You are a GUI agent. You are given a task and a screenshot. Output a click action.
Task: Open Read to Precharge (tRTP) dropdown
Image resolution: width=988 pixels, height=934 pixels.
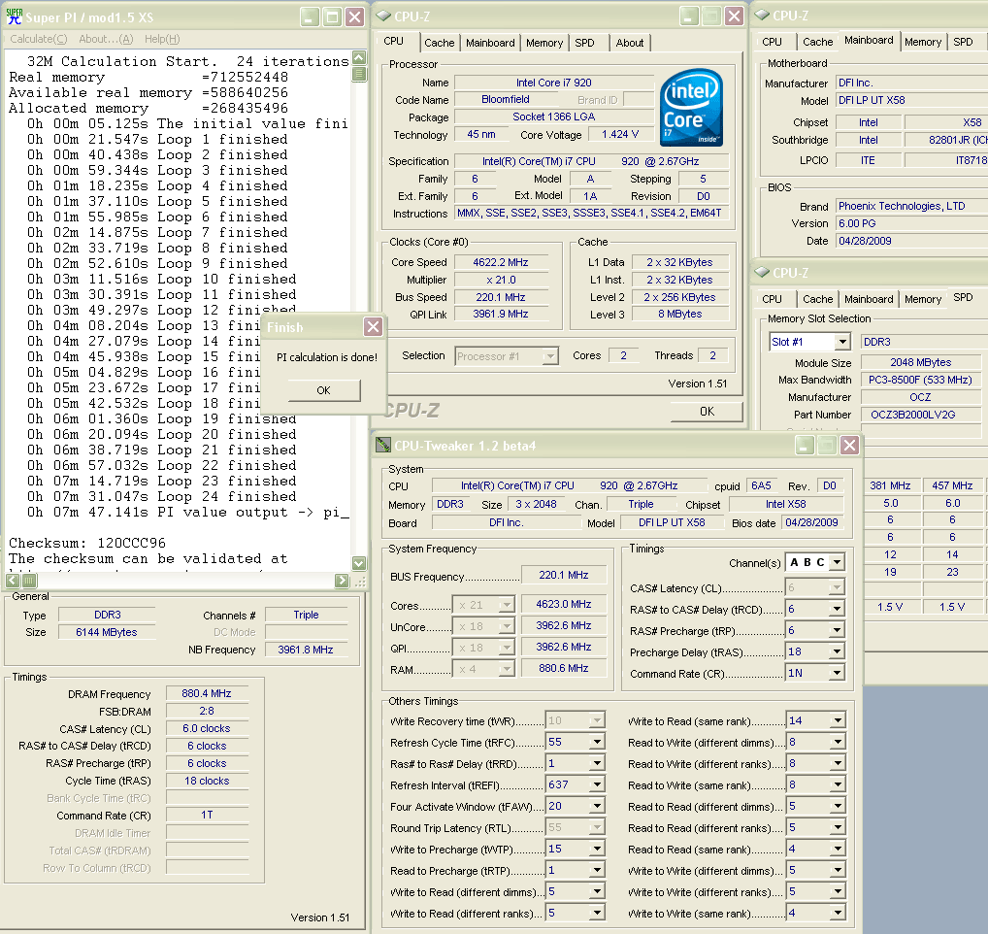click(x=597, y=870)
